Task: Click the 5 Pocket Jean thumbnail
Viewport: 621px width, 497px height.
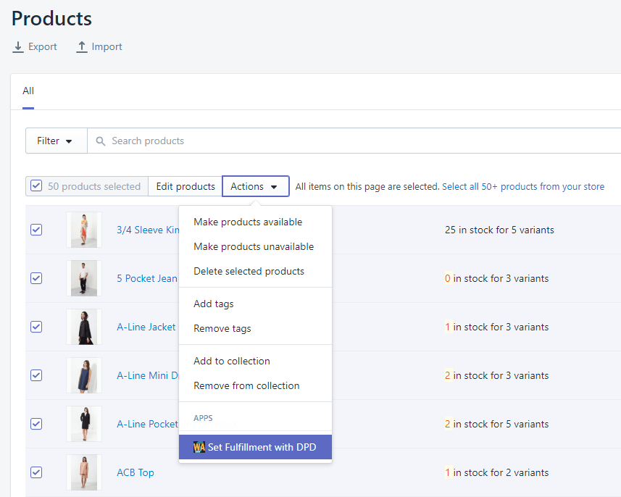Action: pos(84,278)
